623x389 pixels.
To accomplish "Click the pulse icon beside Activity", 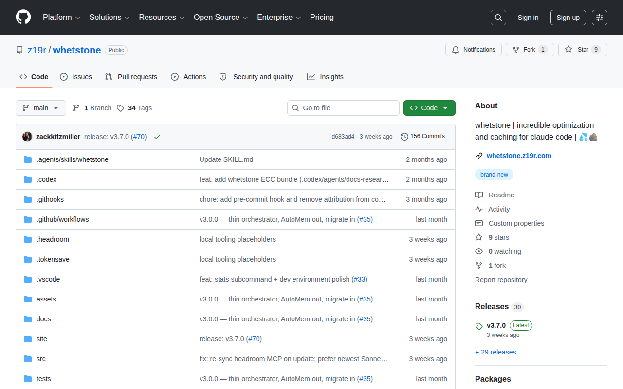I will pos(479,209).
